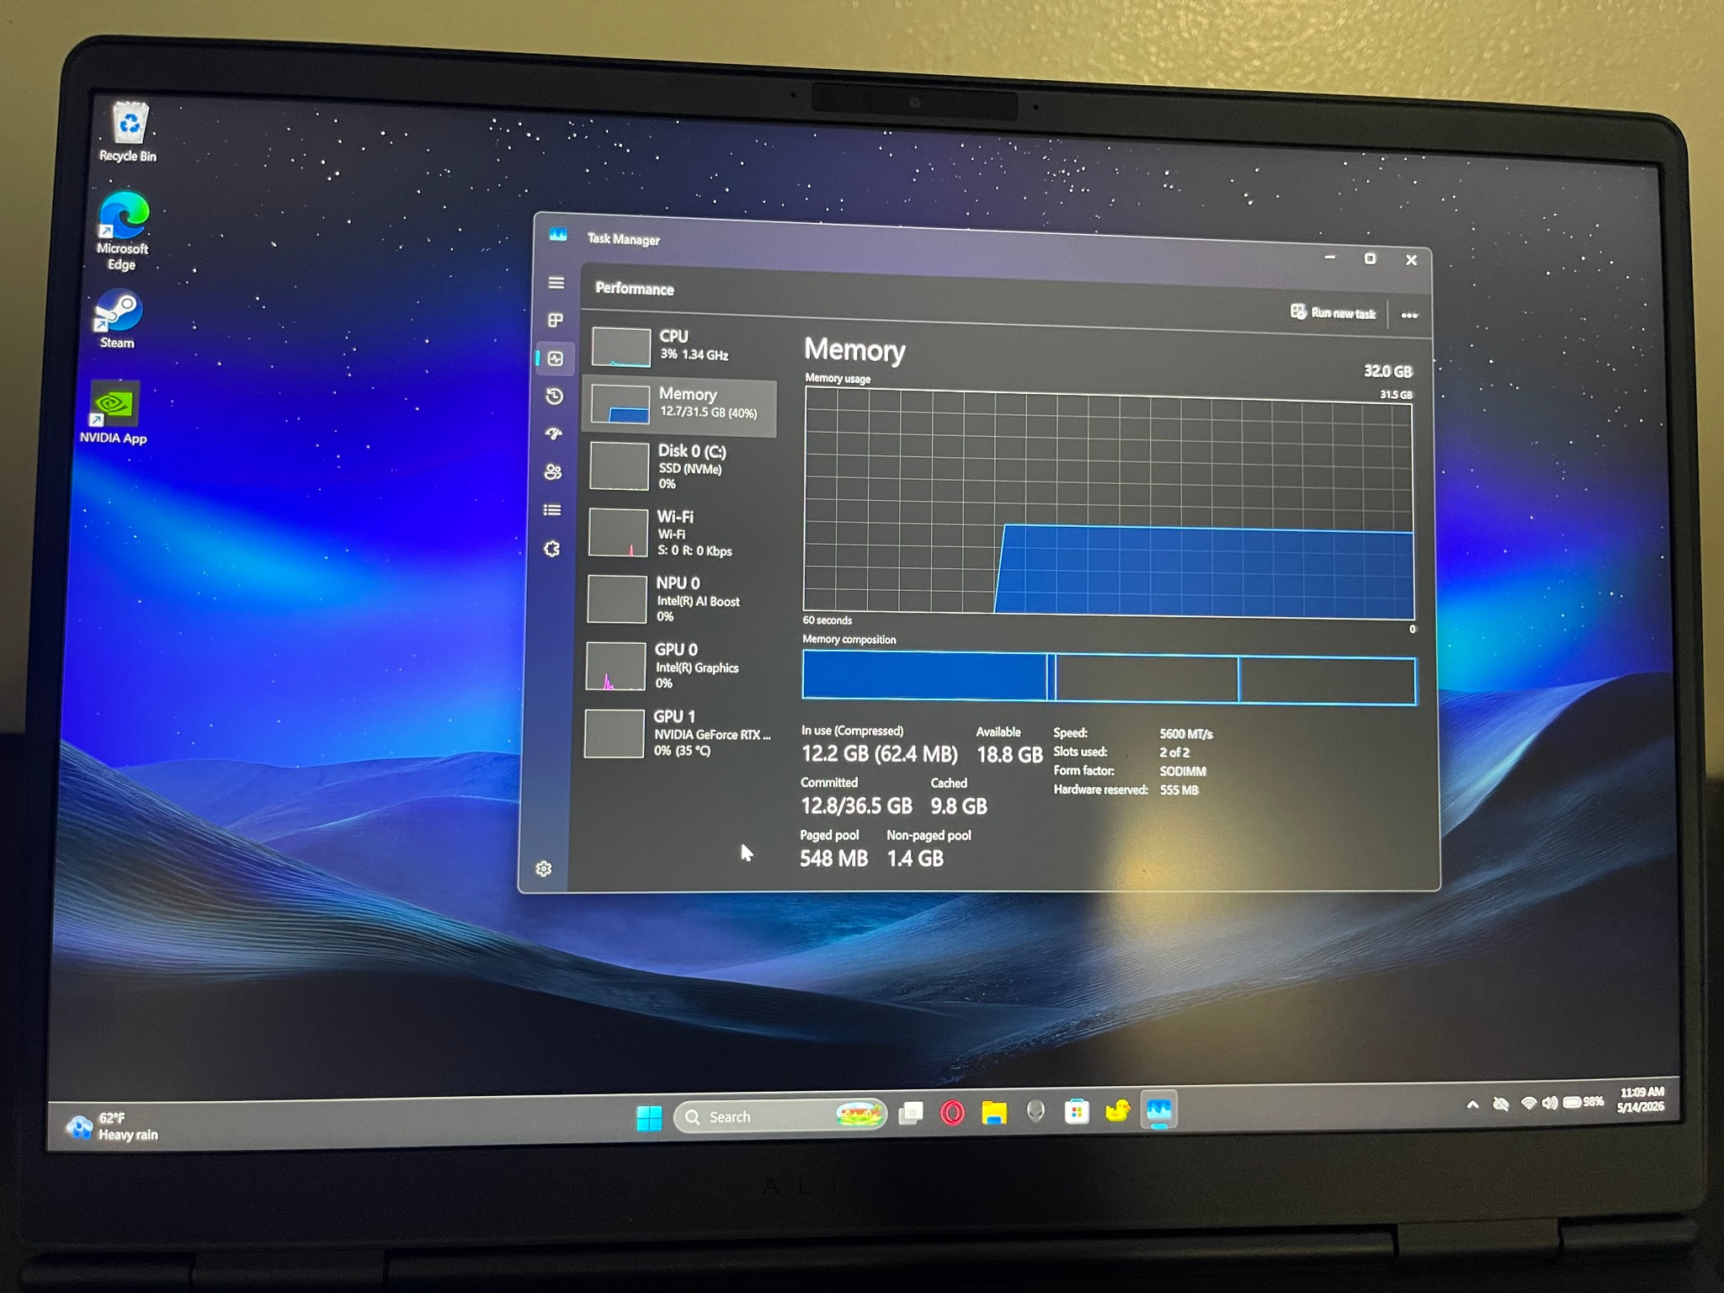1724x1293 pixels.
Task: Open the Users page icon in sidebar
Action: (x=552, y=472)
